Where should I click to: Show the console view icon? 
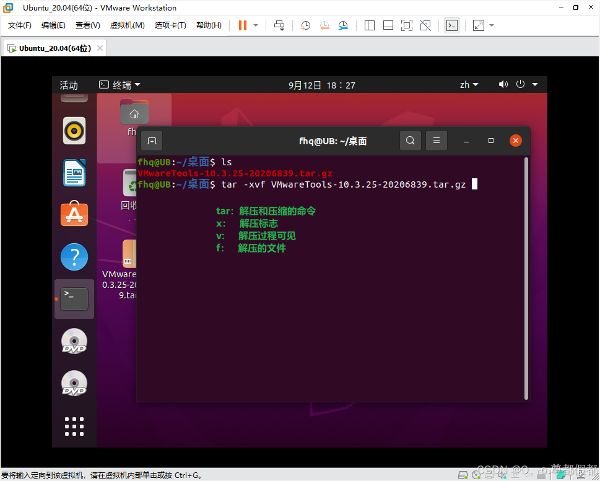click(x=452, y=25)
